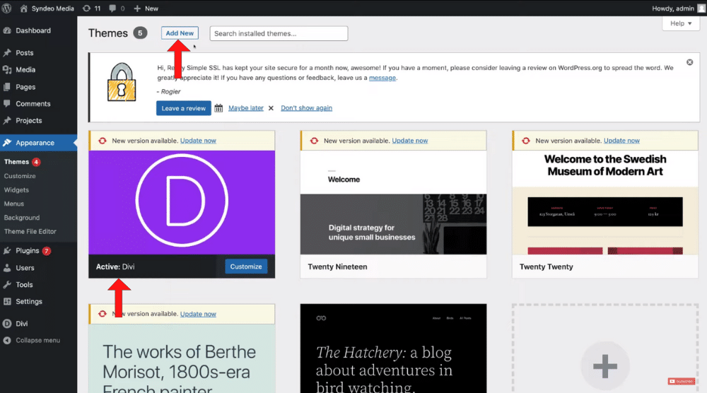The image size is (707, 393).
Task: Collapse the sidebar menu
Action: [x=38, y=340]
